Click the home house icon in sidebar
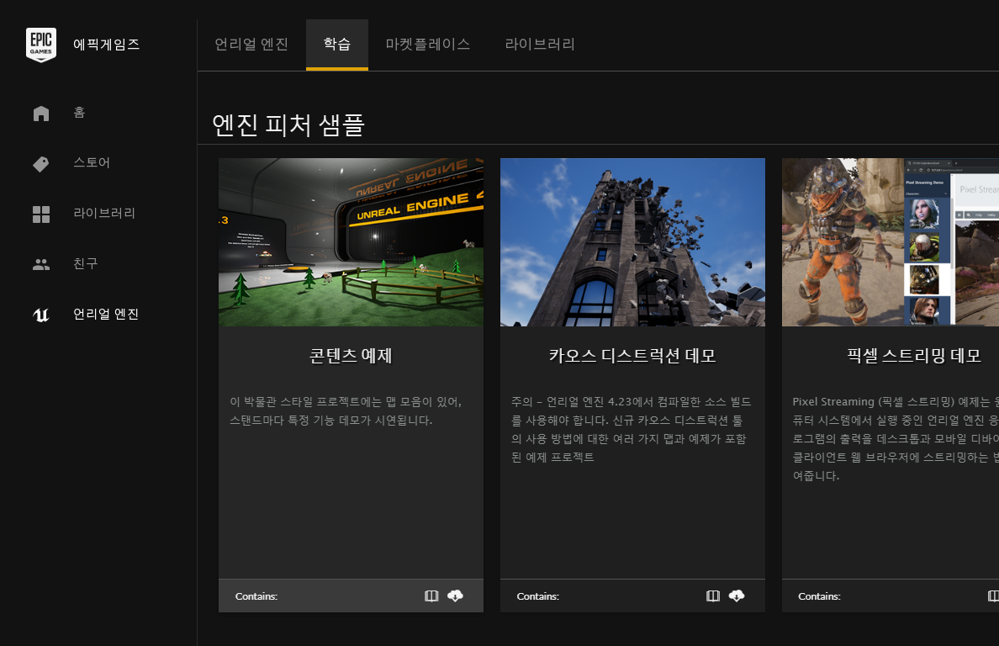999x646 pixels. tap(41, 114)
